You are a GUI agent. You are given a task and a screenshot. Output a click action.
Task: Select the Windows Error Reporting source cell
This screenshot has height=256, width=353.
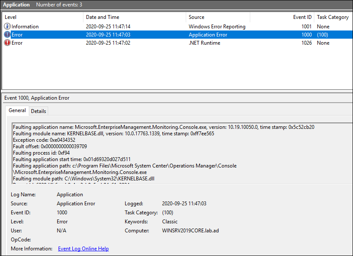point(217,27)
